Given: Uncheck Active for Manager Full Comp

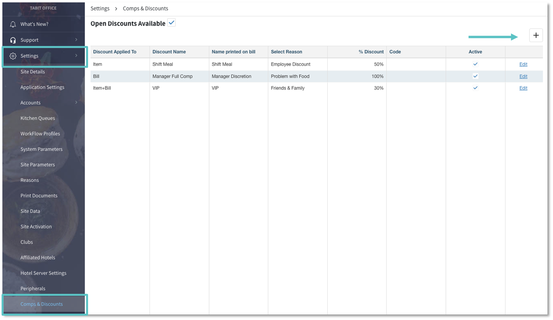Looking at the screenshot, I should pos(475,76).
